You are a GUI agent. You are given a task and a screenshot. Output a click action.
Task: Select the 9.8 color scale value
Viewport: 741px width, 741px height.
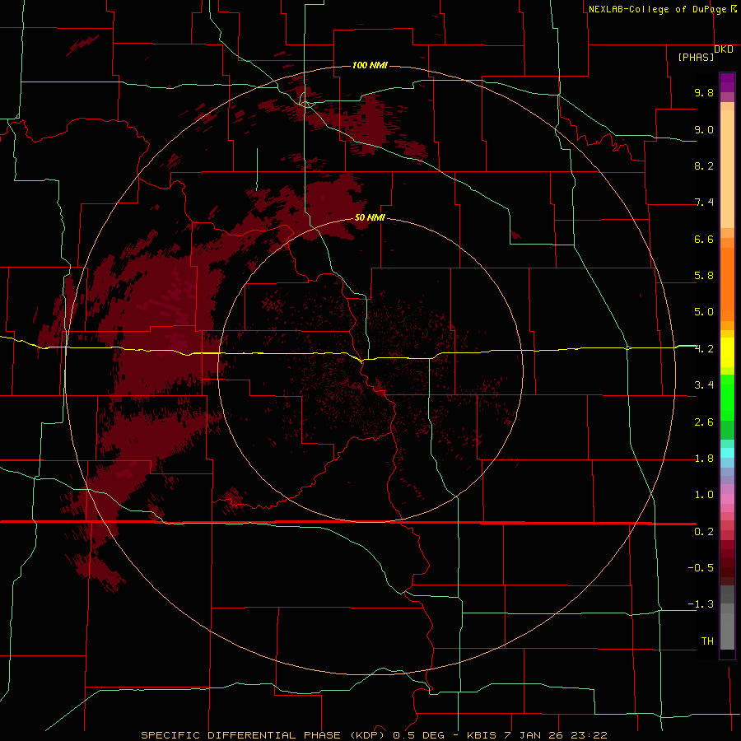[704, 92]
